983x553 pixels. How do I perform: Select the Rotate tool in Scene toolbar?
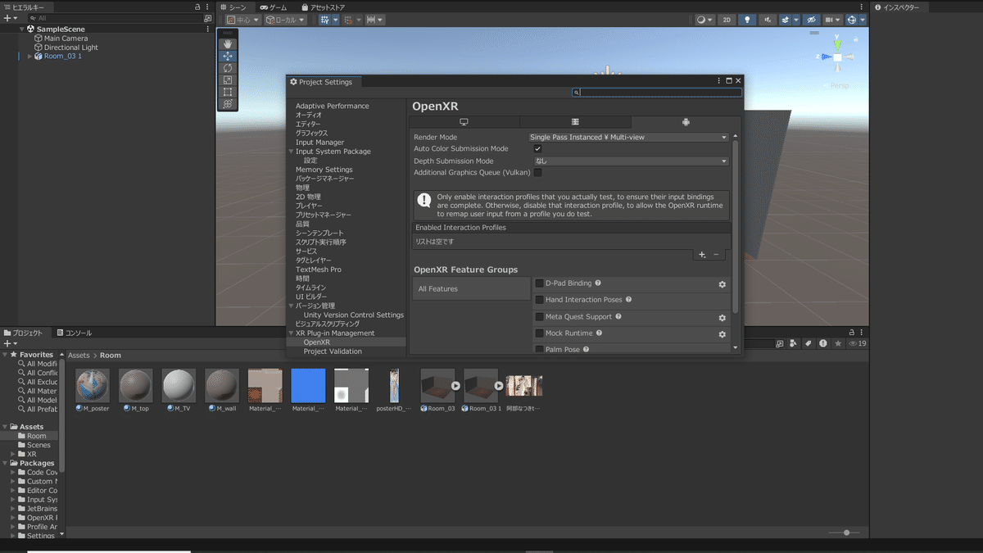(228, 68)
